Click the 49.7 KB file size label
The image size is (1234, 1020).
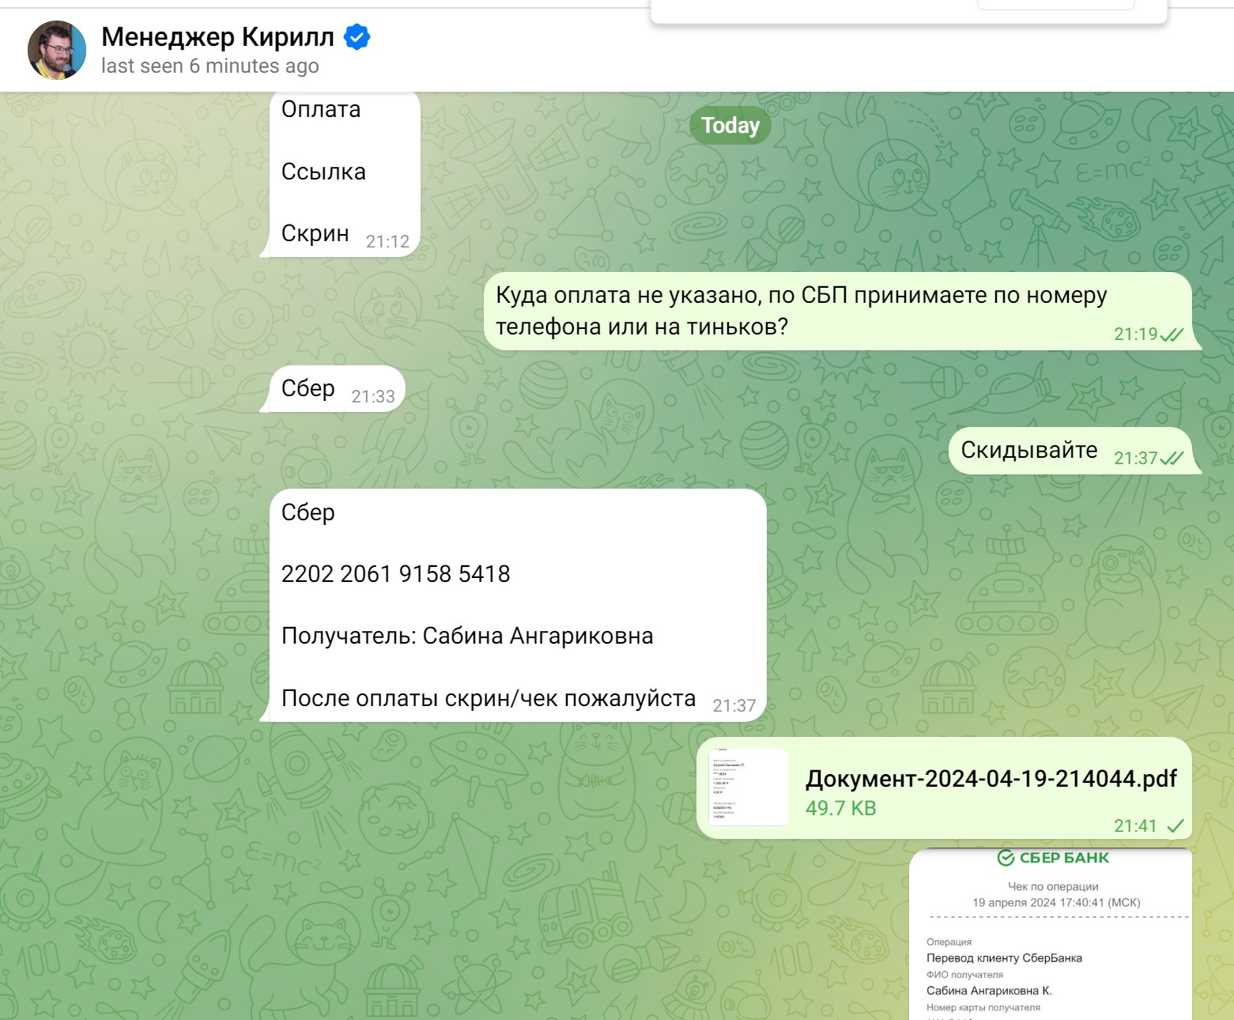841,808
